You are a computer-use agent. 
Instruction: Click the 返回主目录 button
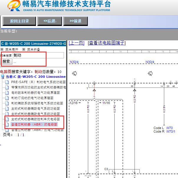(19, 21)
